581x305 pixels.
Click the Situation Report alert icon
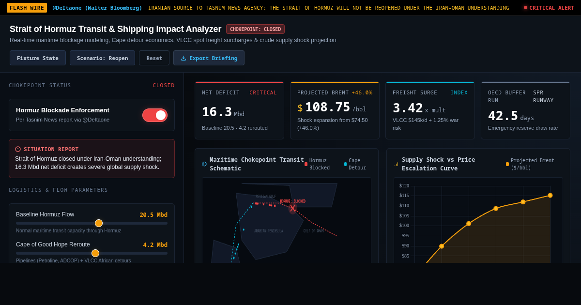point(18,149)
